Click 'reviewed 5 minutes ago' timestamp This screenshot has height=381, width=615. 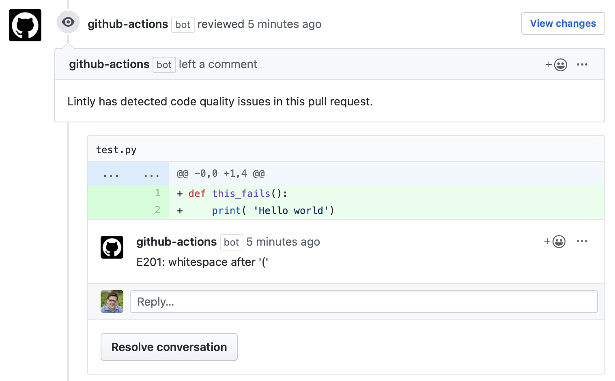(259, 24)
